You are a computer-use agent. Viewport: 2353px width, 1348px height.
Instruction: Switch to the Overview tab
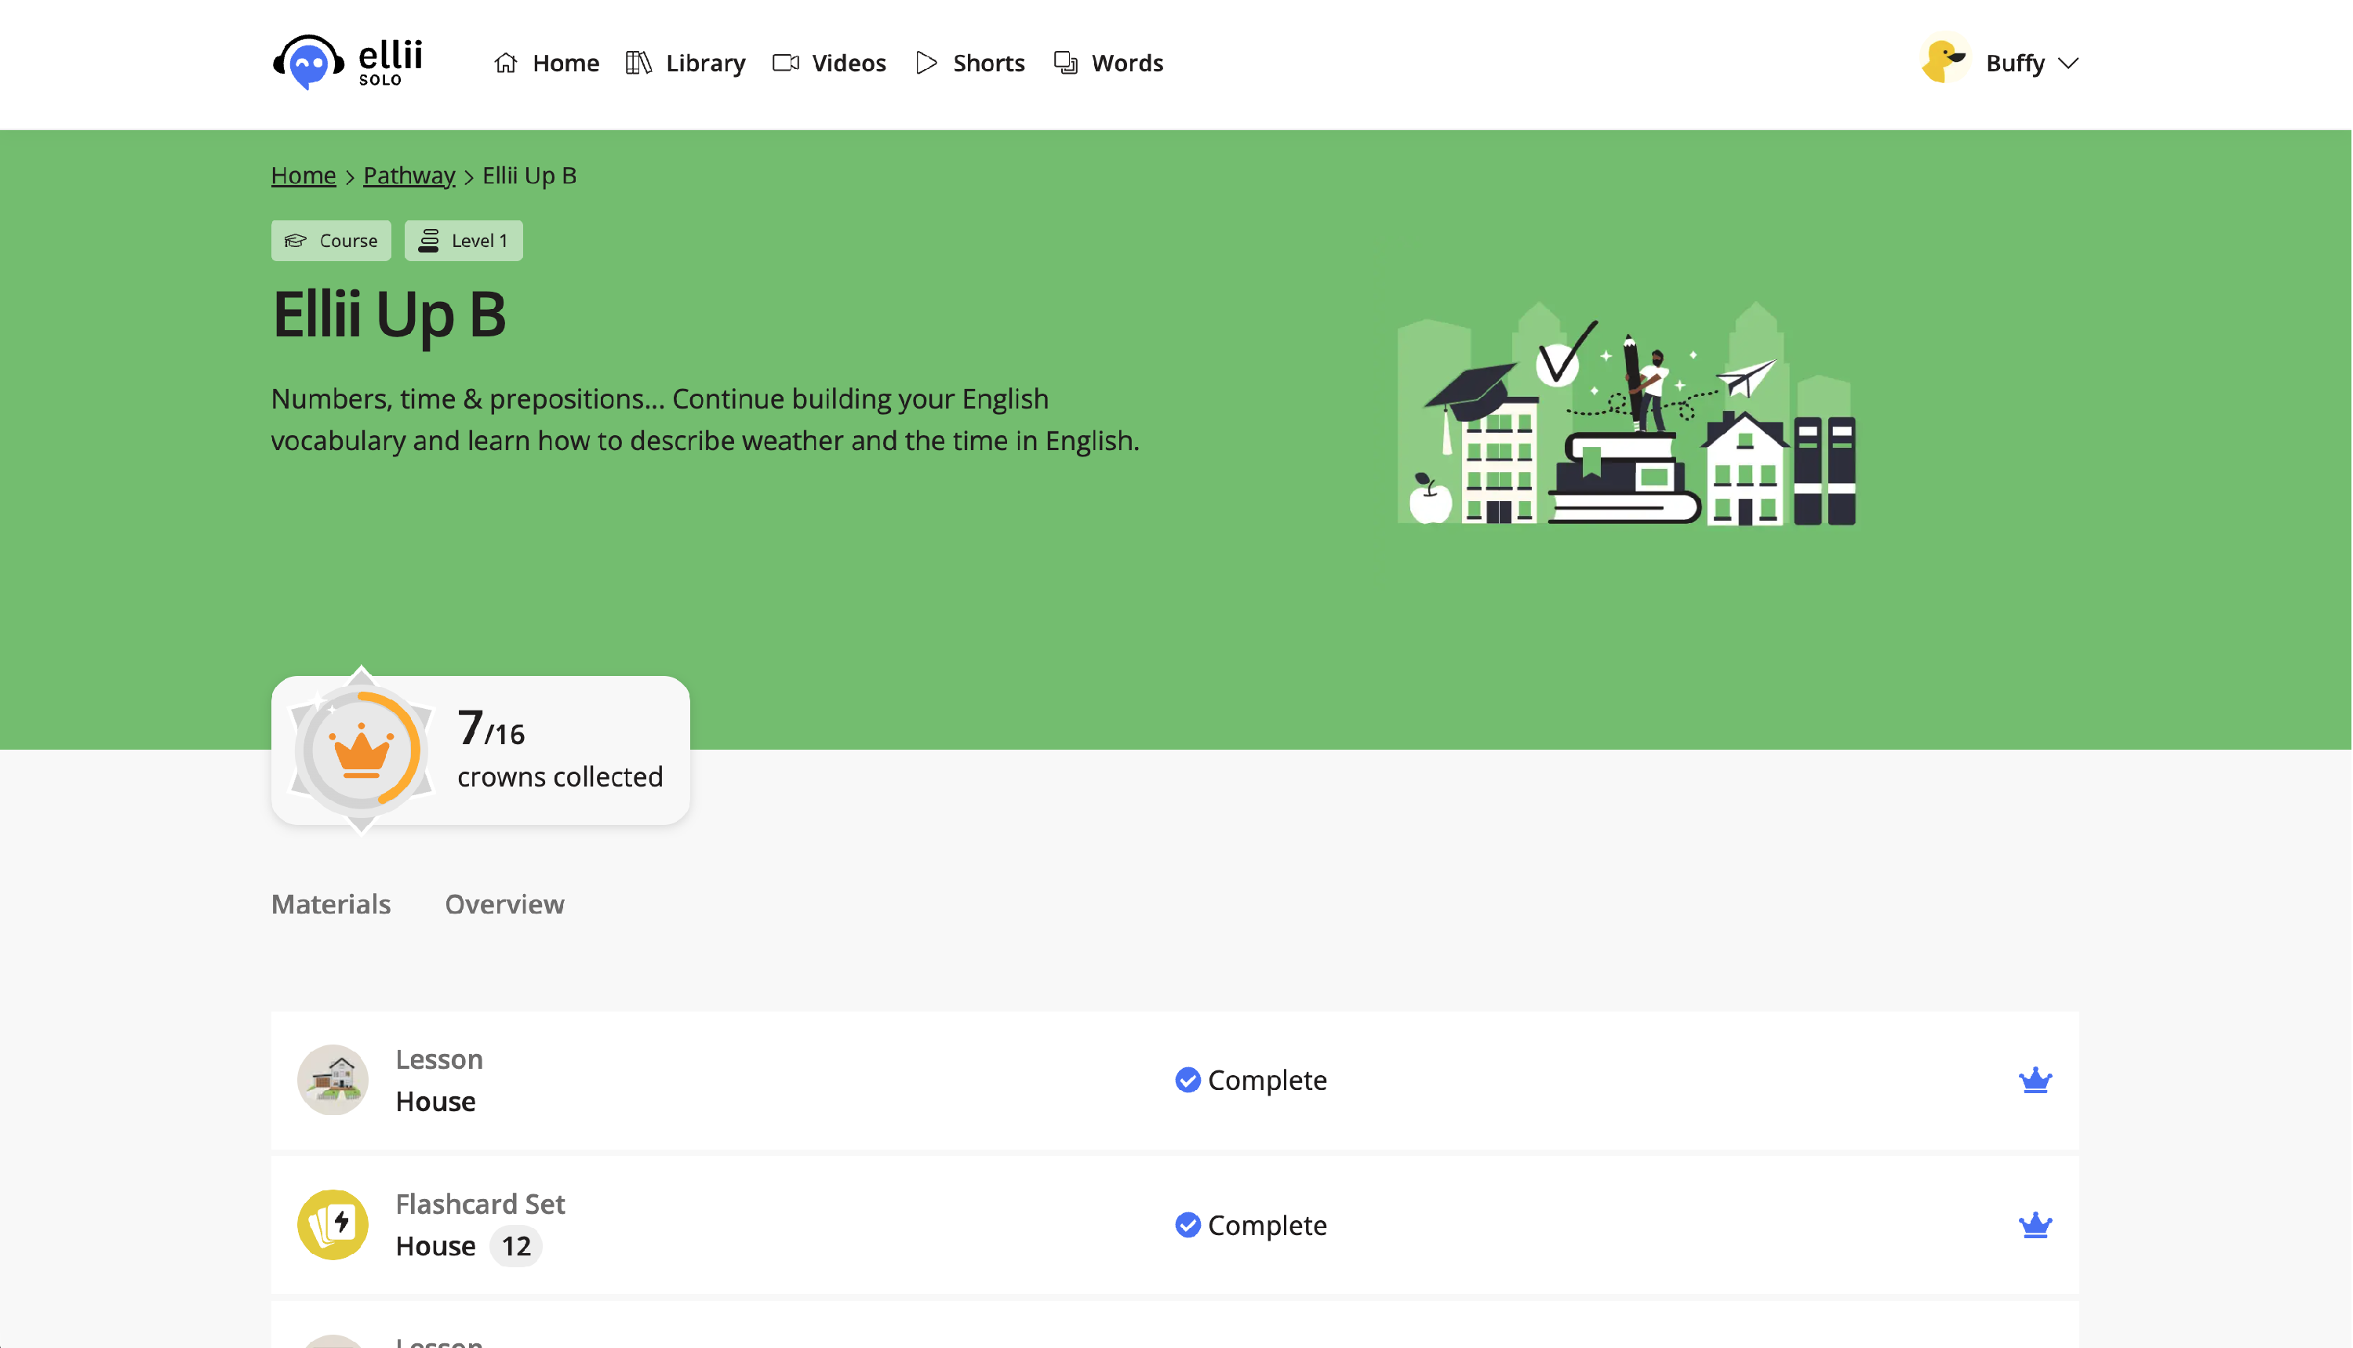point(504,904)
